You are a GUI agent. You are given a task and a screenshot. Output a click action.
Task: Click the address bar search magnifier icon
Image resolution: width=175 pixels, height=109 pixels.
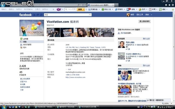pos(78,5)
